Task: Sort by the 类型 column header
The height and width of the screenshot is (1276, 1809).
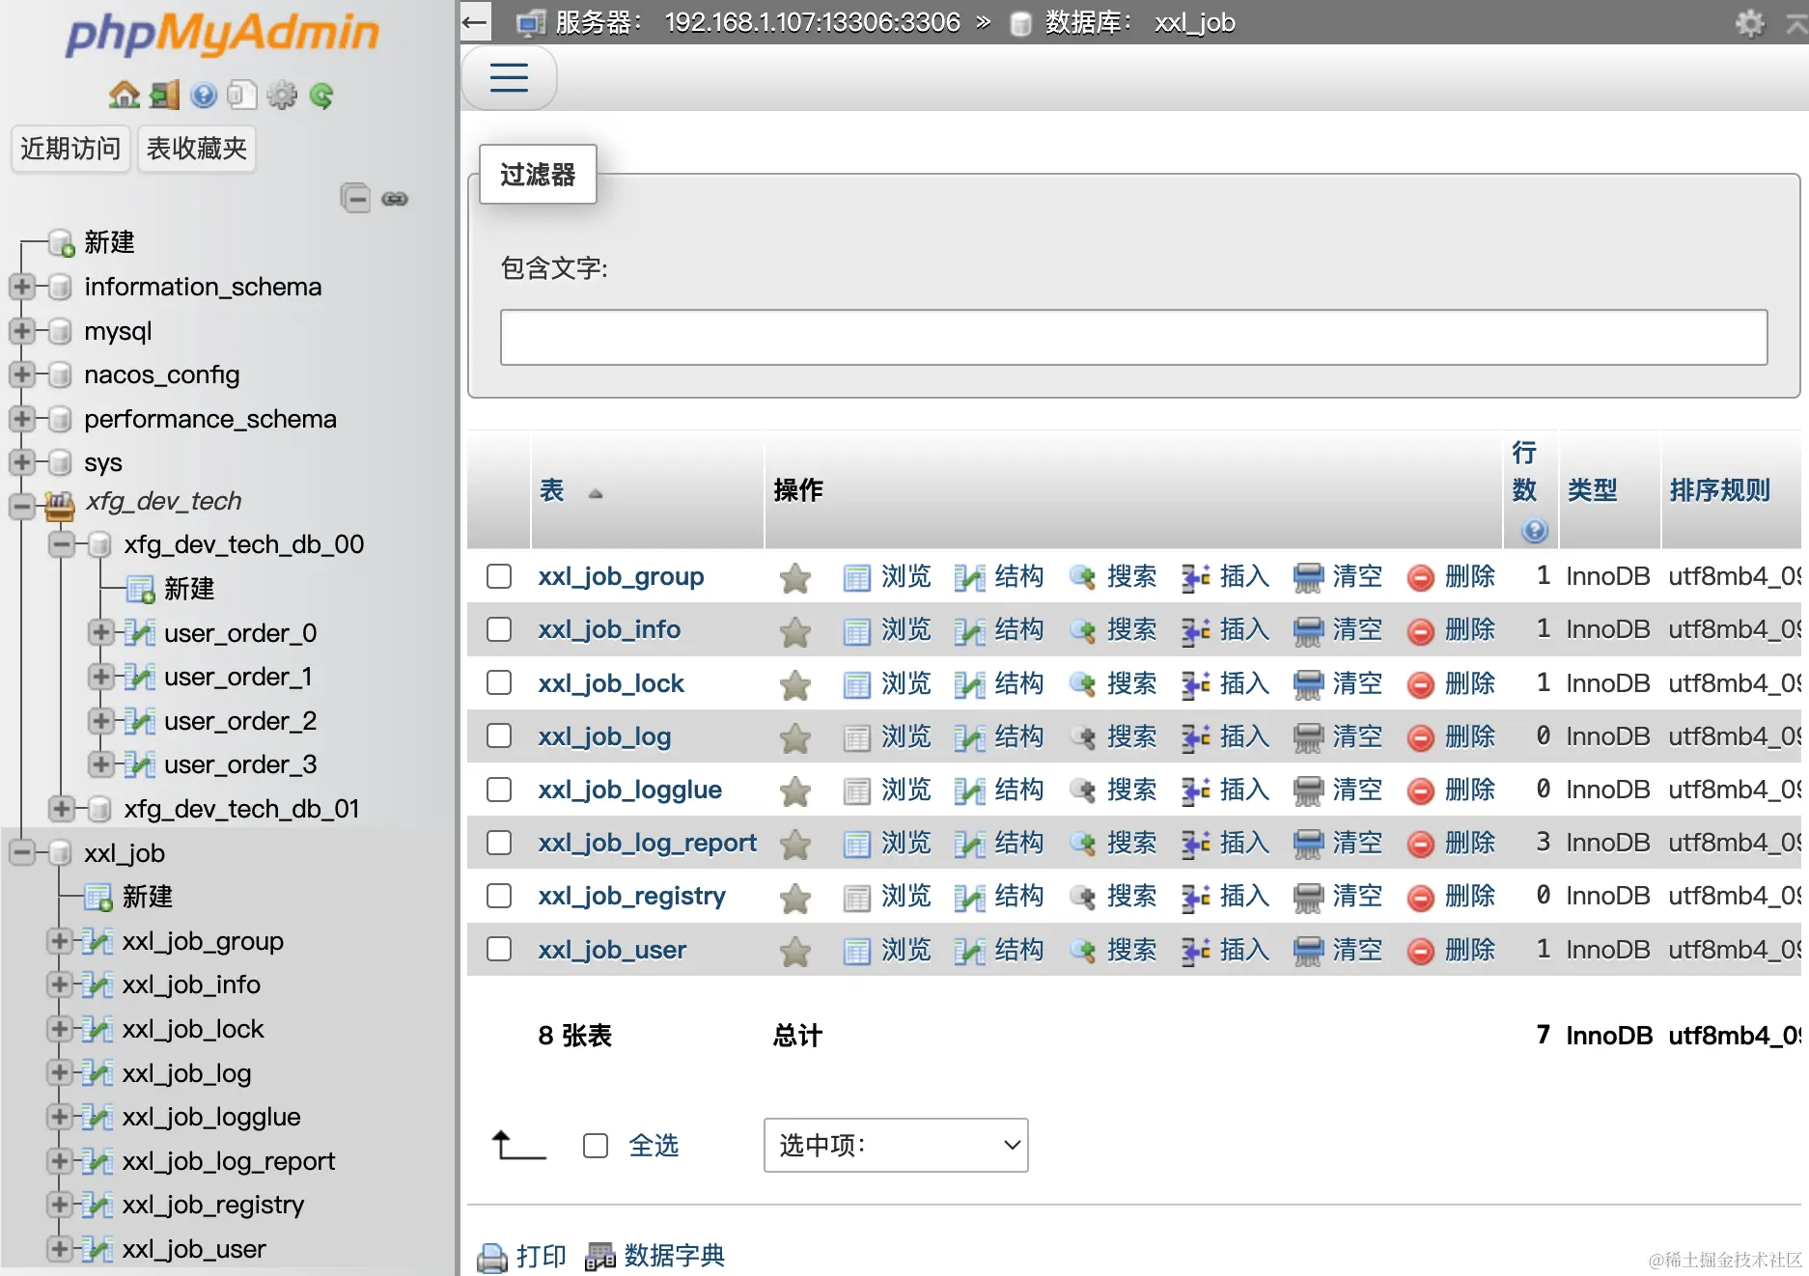Action: coord(1592,490)
